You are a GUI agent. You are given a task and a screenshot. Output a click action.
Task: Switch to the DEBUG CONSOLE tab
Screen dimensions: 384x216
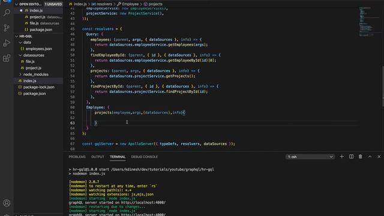click(145, 157)
